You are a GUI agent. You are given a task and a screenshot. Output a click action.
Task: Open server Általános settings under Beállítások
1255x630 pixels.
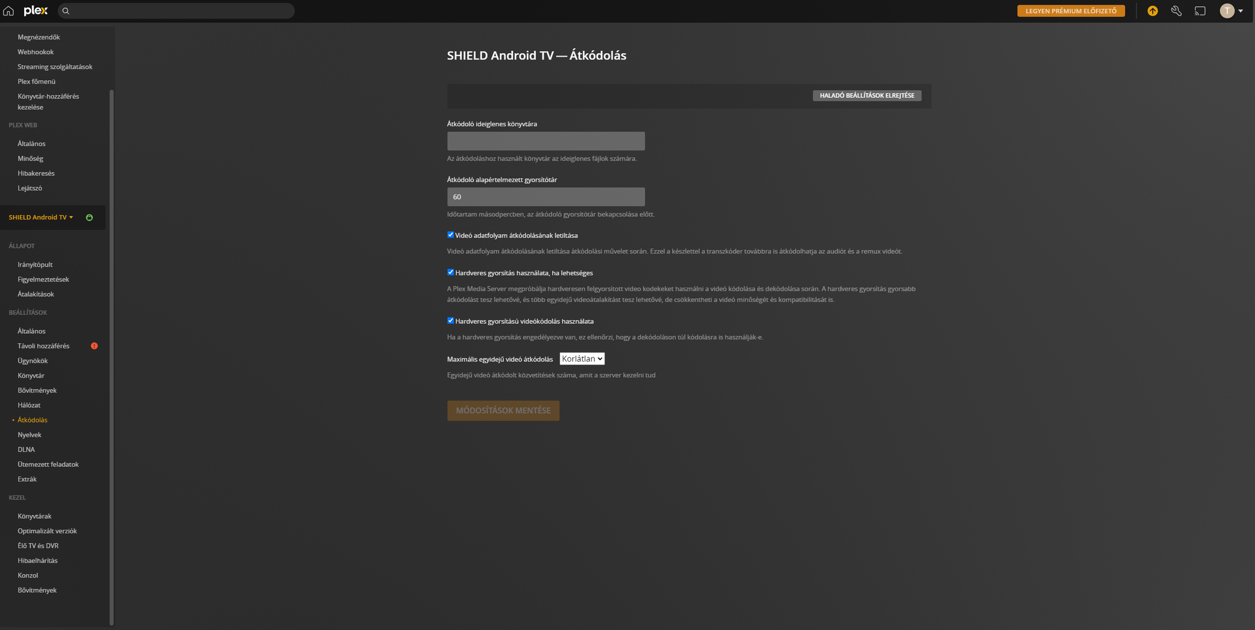(32, 331)
